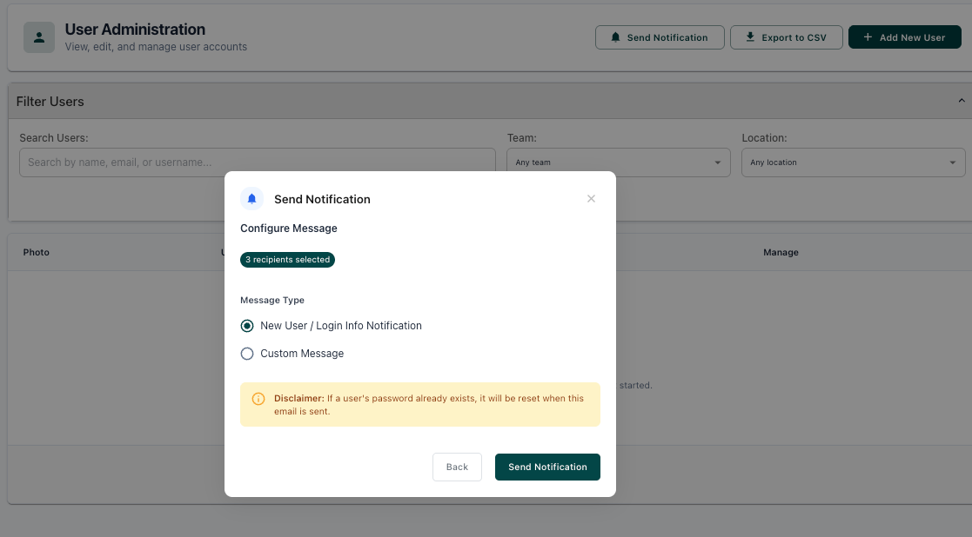Click the Message Type label

[272, 300]
